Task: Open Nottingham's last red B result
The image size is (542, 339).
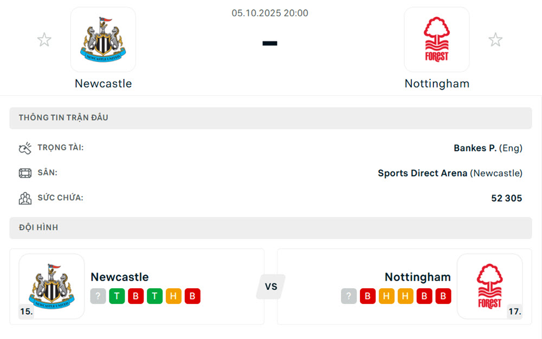Action: 443,296
